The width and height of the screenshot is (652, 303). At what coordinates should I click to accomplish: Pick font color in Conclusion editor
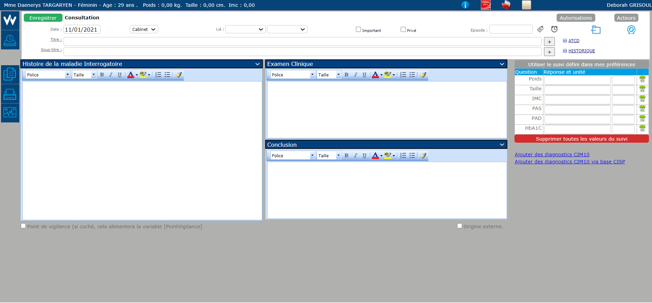(x=375, y=156)
